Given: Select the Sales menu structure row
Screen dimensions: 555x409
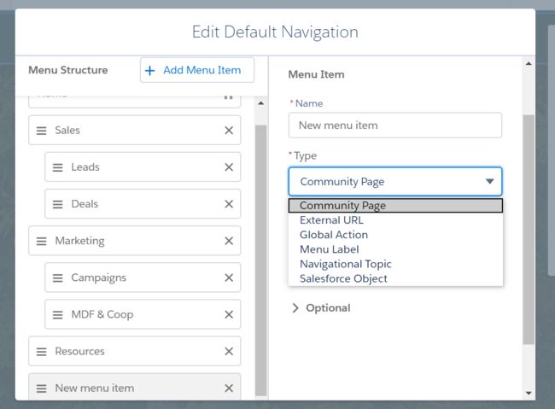Looking at the screenshot, I should pyautogui.click(x=135, y=130).
